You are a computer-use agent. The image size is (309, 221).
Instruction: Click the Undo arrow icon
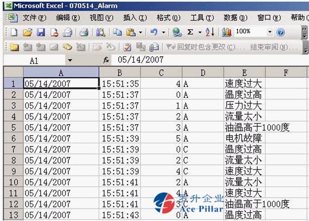click(x=154, y=32)
